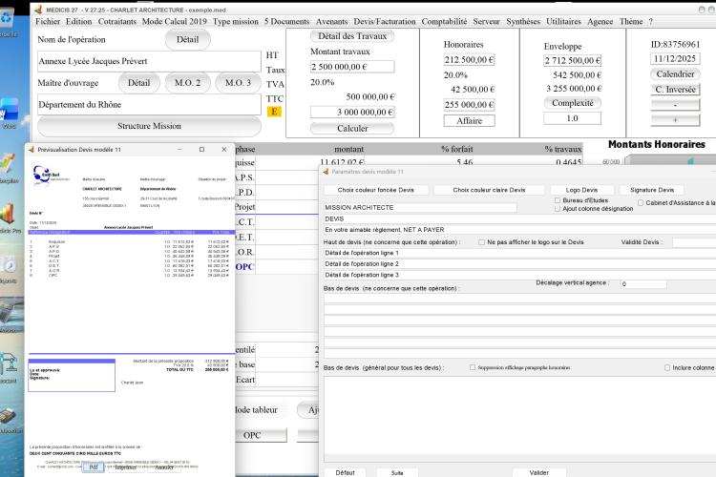716x477 pixels.
Task: Open the Synthèses menu
Action: coord(523,21)
